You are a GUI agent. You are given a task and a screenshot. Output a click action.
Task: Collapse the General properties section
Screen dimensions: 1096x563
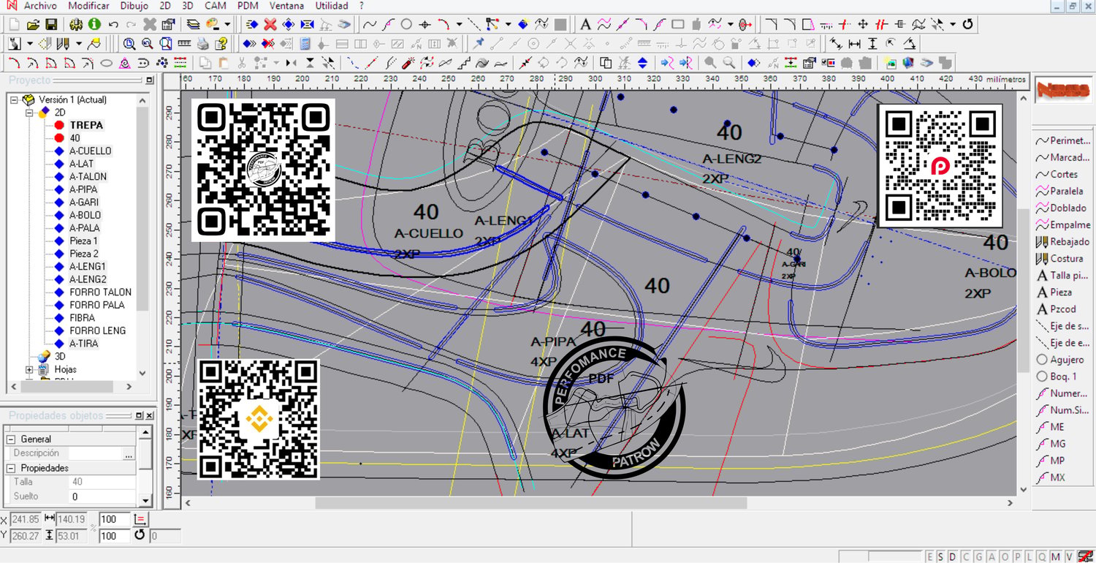tap(11, 439)
